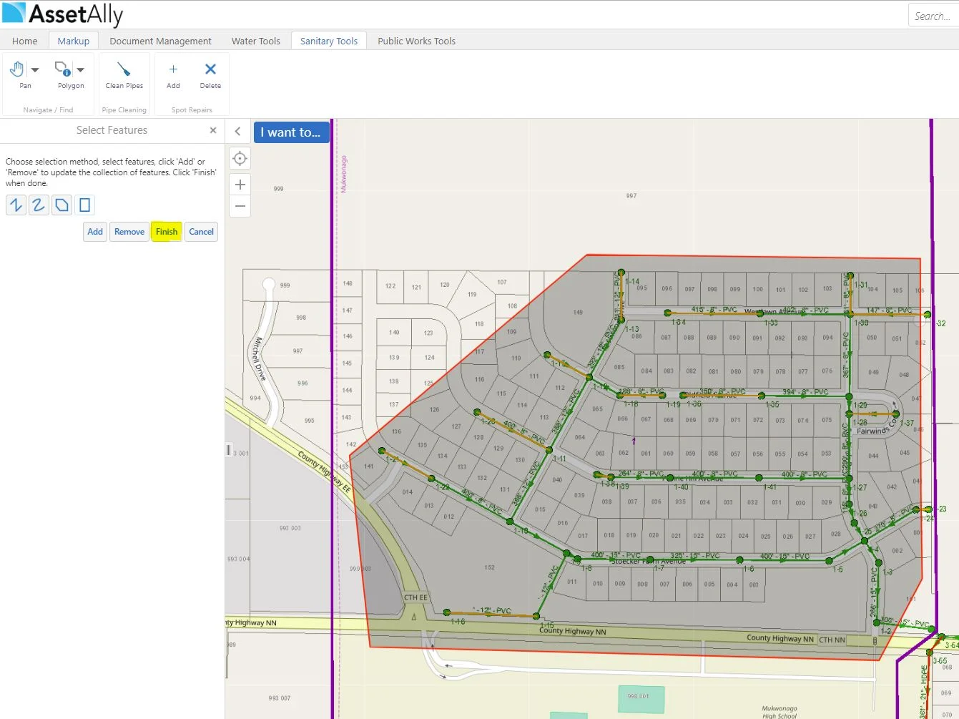This screenshot has width=959, height=719.
Task: Zoom in using the map plus button
Action: click(240, 184)
